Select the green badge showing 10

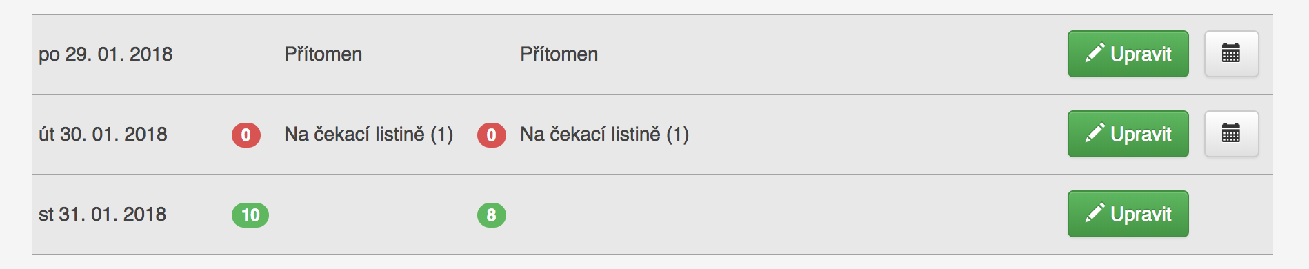point(250,215)
